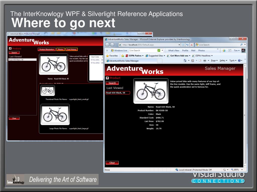Click Tim's profile picture in Windows Live toolbar
Screen dimensions: 257x192
coord(243,50)
